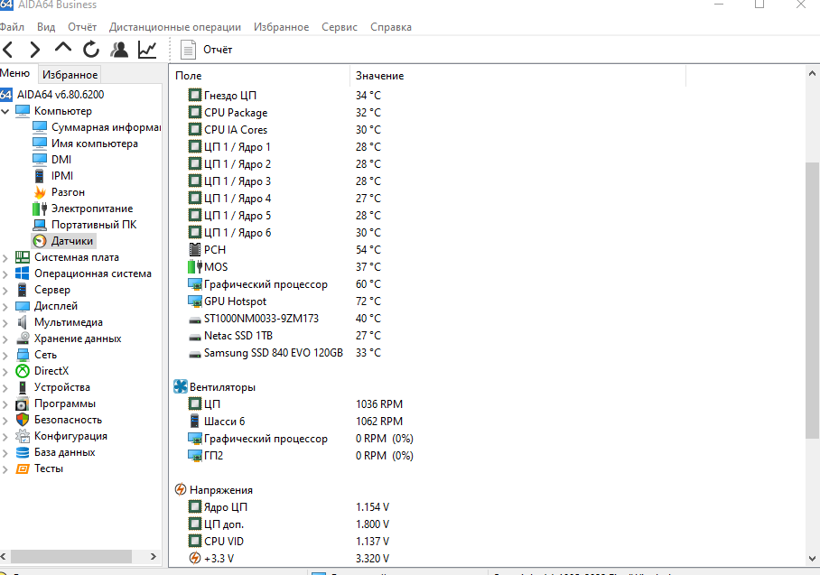Expand the Операционная система node

coord(5,274)
